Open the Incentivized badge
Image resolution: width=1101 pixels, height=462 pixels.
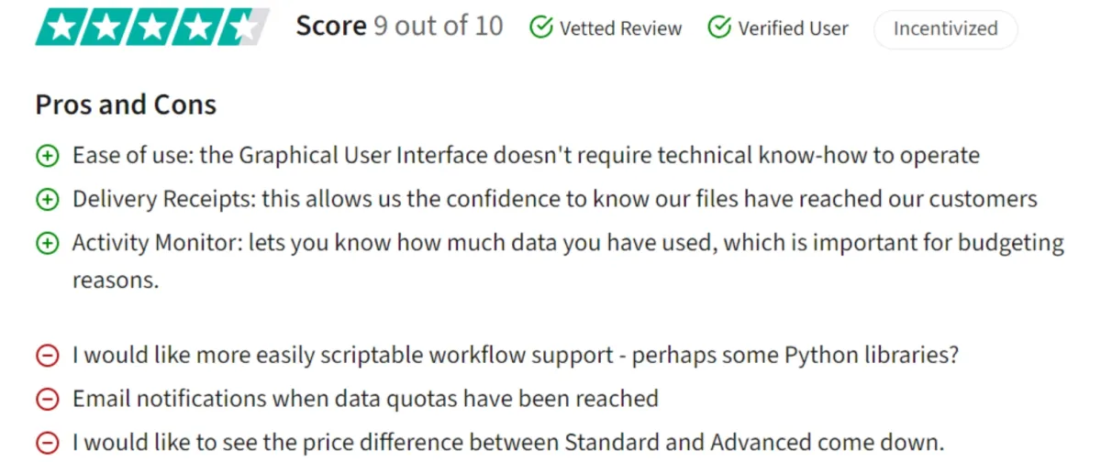tap(945, 29)
